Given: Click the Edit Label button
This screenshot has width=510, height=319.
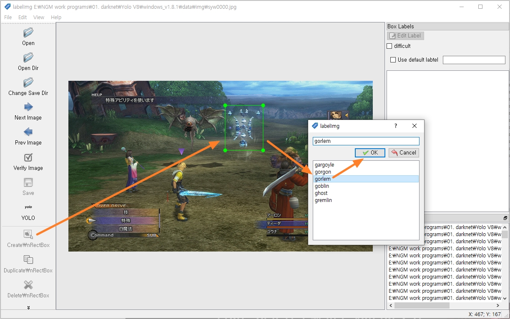Looking at the screenshot, I should 405,36.
